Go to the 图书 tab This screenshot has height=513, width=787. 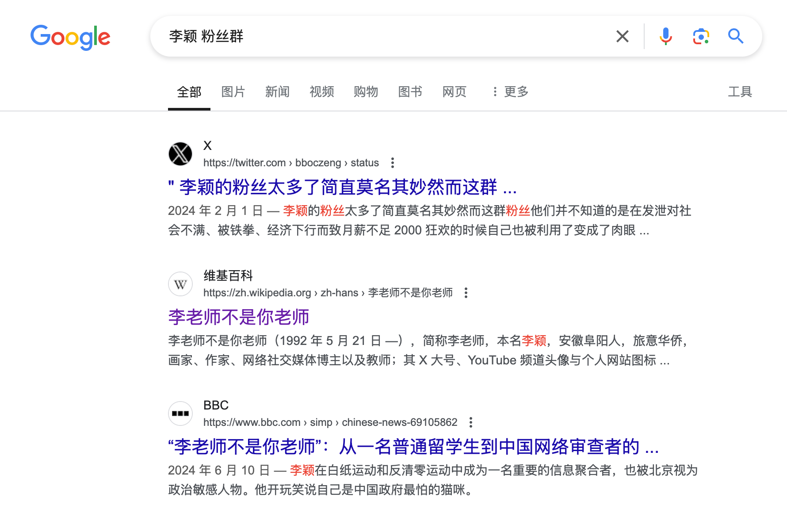point(410,92)
